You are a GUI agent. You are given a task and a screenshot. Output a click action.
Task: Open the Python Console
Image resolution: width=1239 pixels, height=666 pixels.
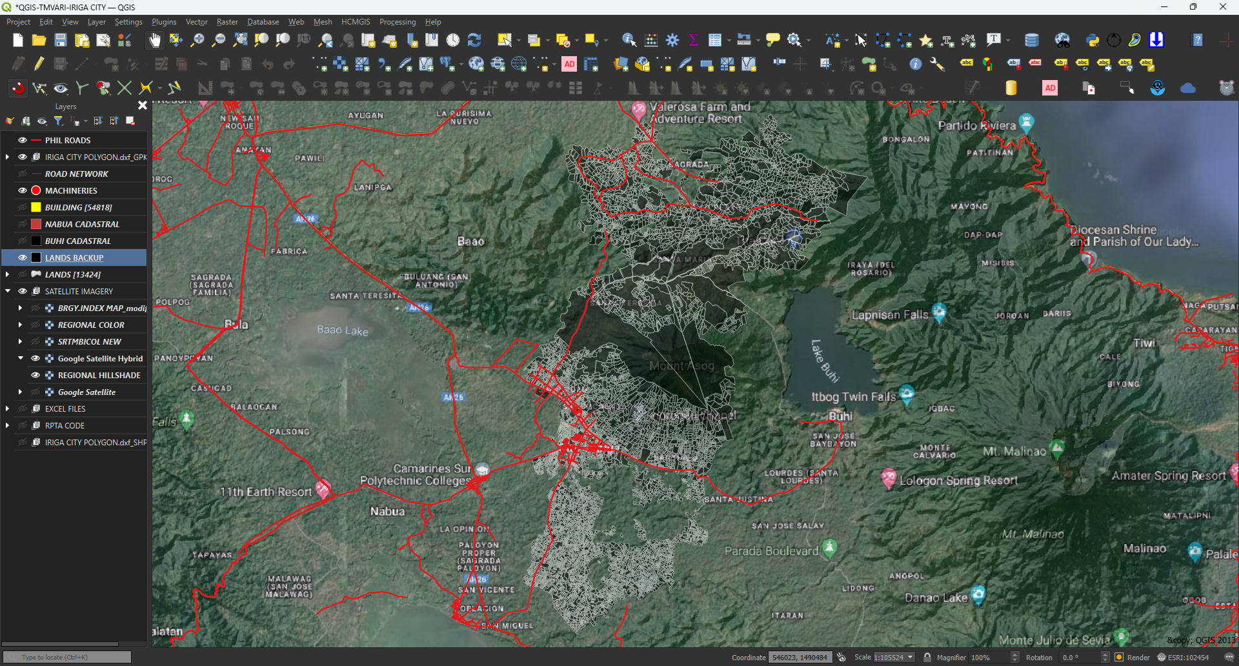click(x=1093, y=40)
